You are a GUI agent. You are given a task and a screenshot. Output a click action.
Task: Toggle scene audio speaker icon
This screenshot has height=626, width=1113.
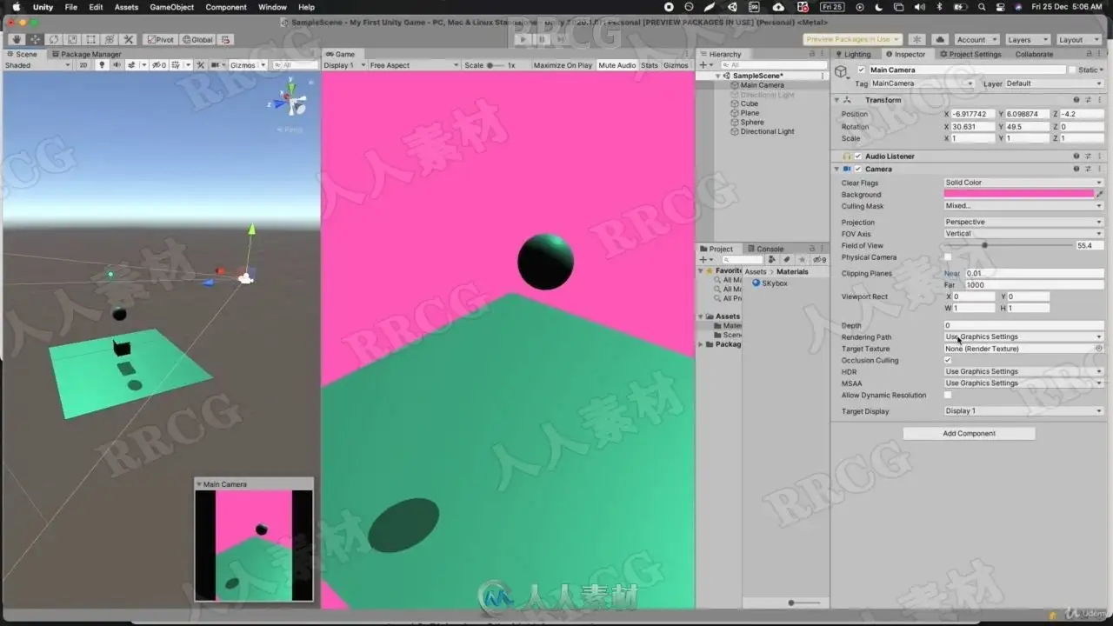click(x=117, y=65)
